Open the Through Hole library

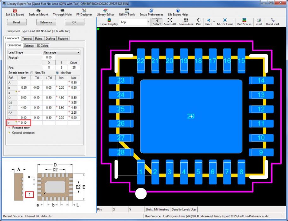pyautogui.click(x=62, y=11)
